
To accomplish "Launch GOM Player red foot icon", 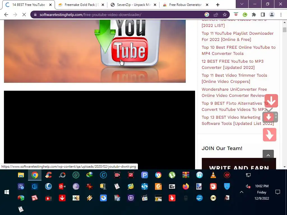I will pos(213,186).
